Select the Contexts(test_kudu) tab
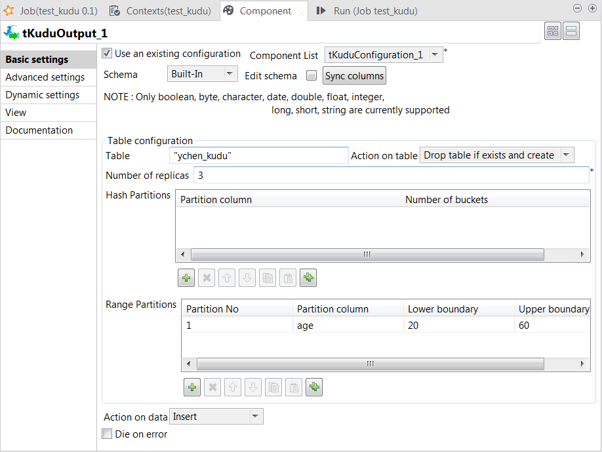 pyautogui.click(x=161, y=11)
